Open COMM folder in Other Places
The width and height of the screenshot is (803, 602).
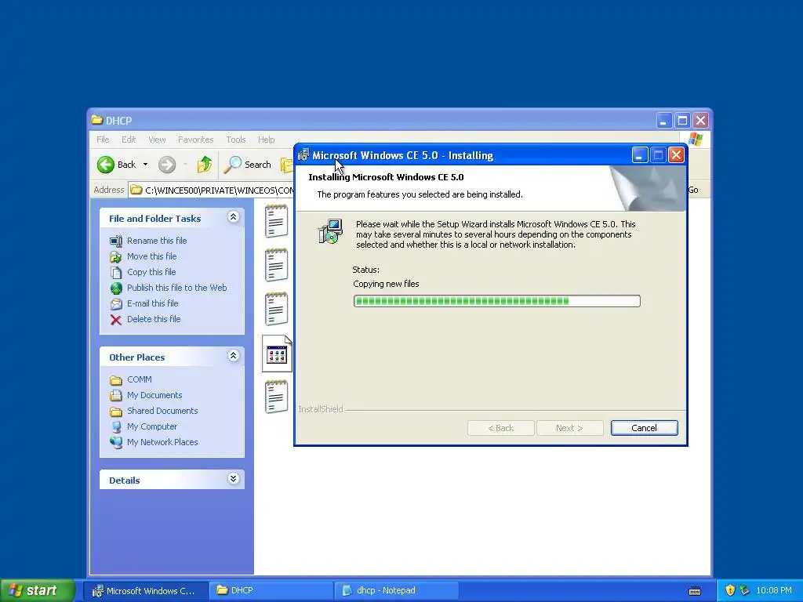[140, 379]
